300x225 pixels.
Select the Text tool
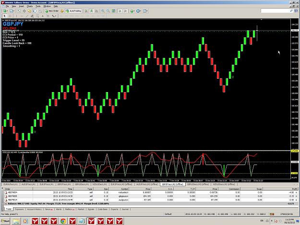[43, 16]
